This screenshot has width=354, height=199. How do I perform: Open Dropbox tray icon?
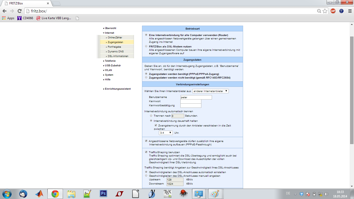click(x=302, y=194)
